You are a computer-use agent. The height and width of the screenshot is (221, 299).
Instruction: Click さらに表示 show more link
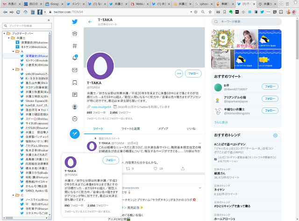click(x=221, y=122)
